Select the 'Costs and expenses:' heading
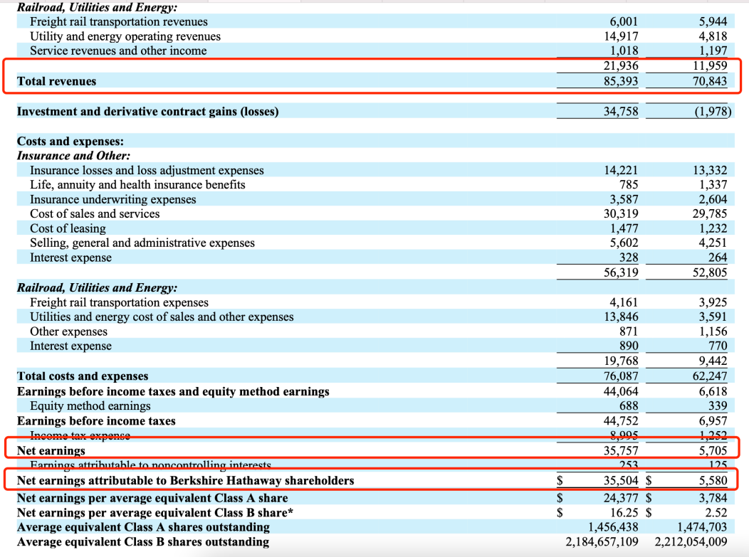 pos(70,142)
